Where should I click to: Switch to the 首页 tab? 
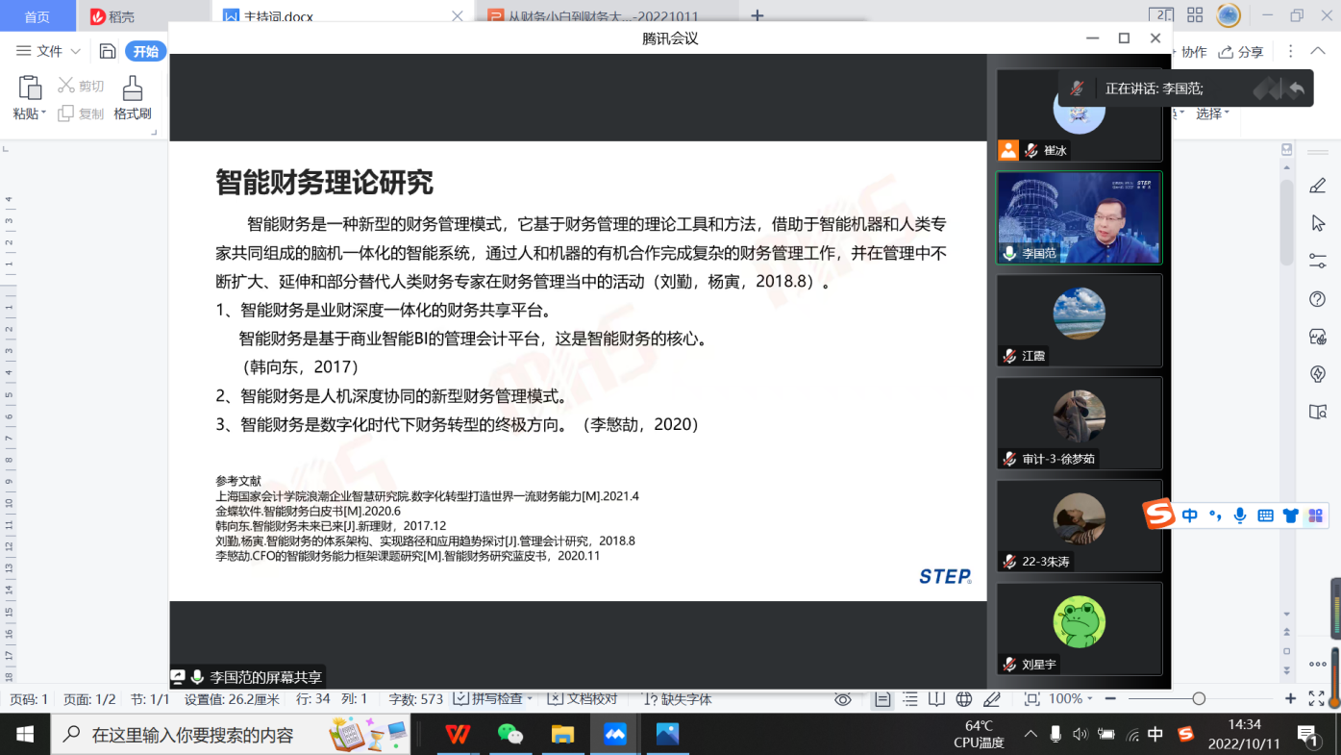click(37, 16)
